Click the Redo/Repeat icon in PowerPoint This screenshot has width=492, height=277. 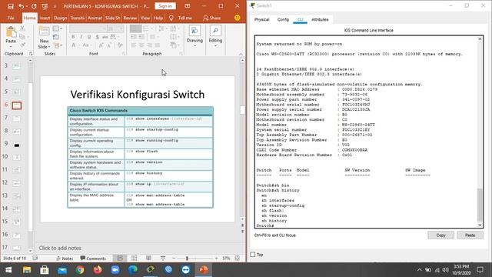click(34, 6)
